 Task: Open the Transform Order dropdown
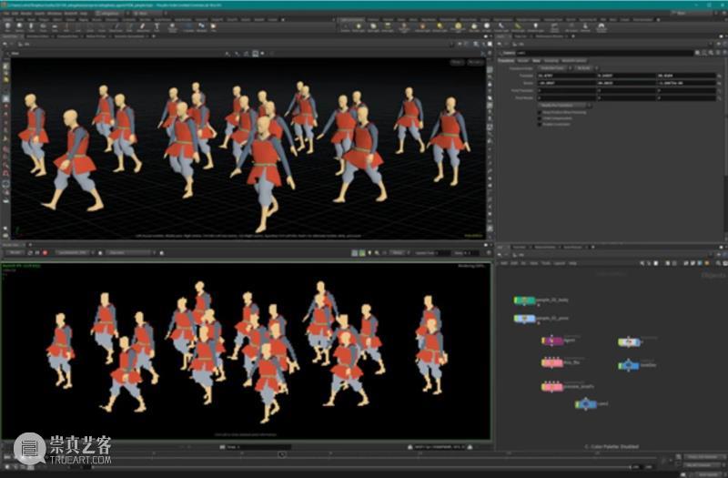552,68
